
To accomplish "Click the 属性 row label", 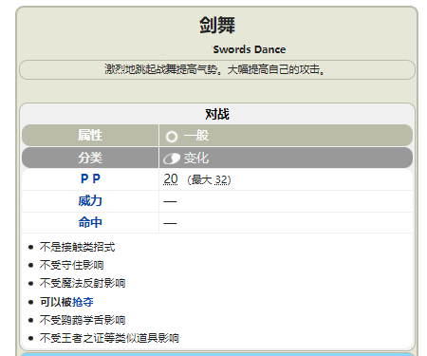I will (x=90, y=135).
